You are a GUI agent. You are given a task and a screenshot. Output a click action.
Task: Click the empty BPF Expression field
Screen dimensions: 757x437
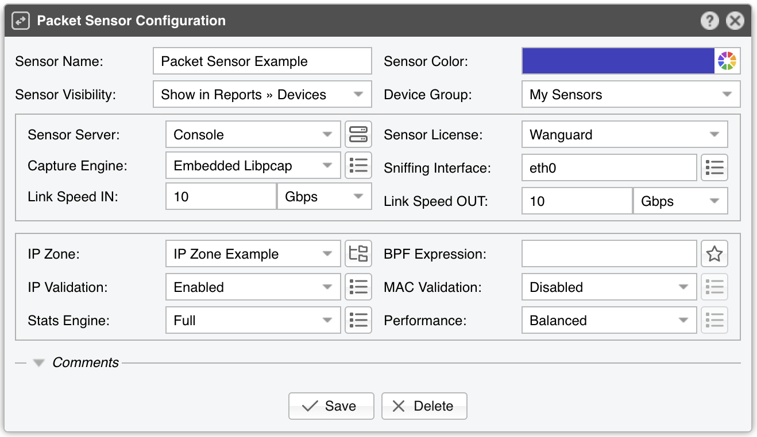609,254
